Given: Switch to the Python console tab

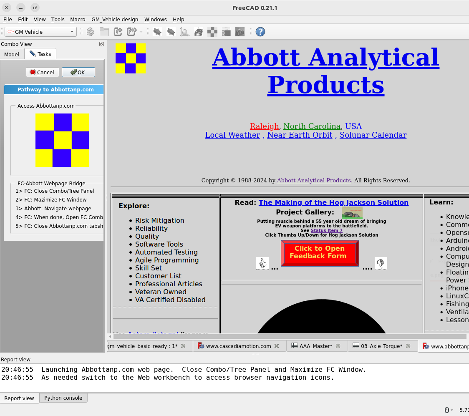Looking at the screenshot, I should click(x=63, y=398).
